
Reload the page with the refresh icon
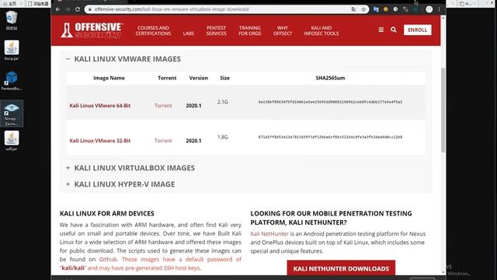point(78,9)
